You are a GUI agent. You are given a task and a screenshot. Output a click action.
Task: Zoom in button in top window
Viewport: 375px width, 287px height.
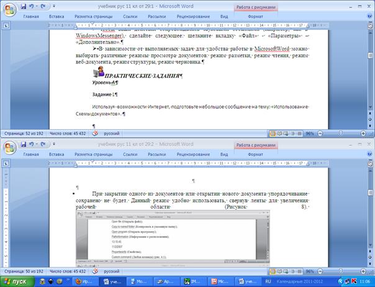pos(363,134)
